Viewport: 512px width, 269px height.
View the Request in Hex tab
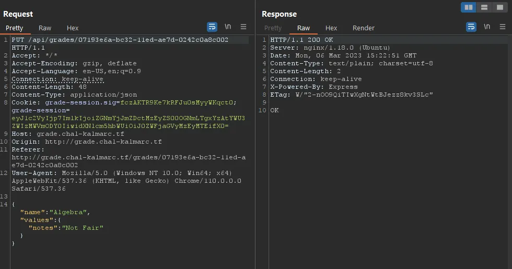click(73, 28)
